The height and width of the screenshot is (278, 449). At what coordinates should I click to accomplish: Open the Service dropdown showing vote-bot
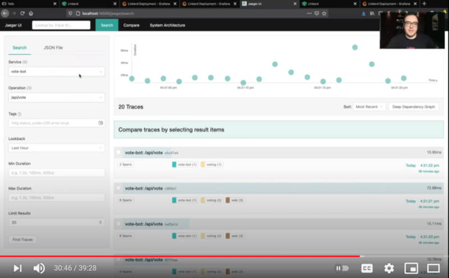(57, 71)
